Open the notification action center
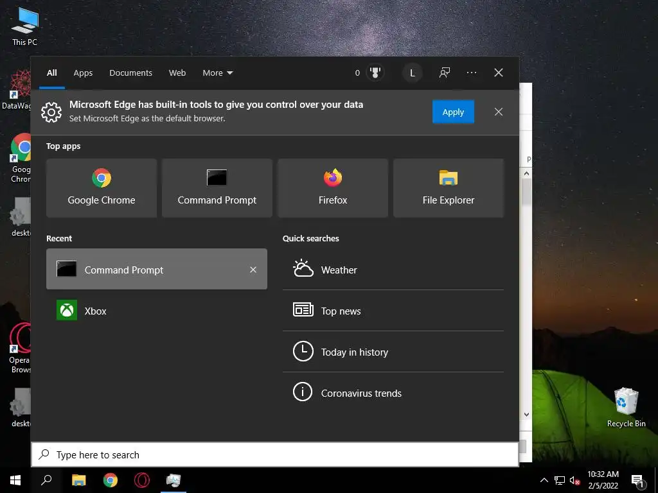 click(638, 480)
